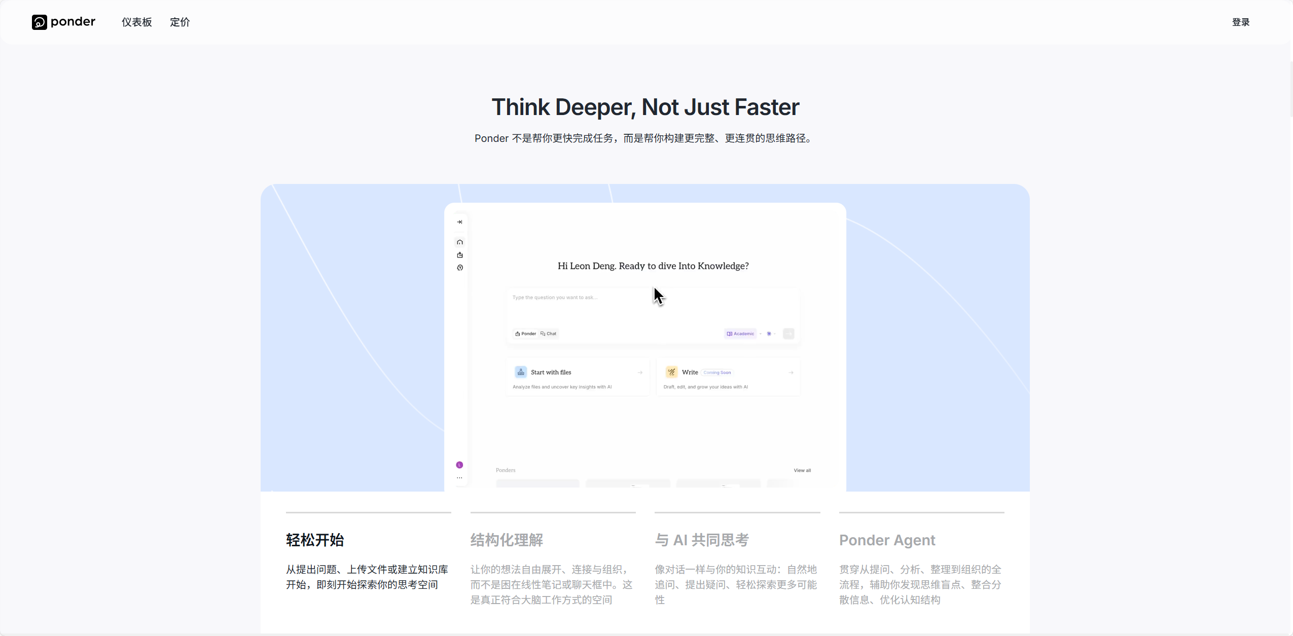This screenshot has width=1293, height=636.
Task: Click the question input text box
Action: 653,307
